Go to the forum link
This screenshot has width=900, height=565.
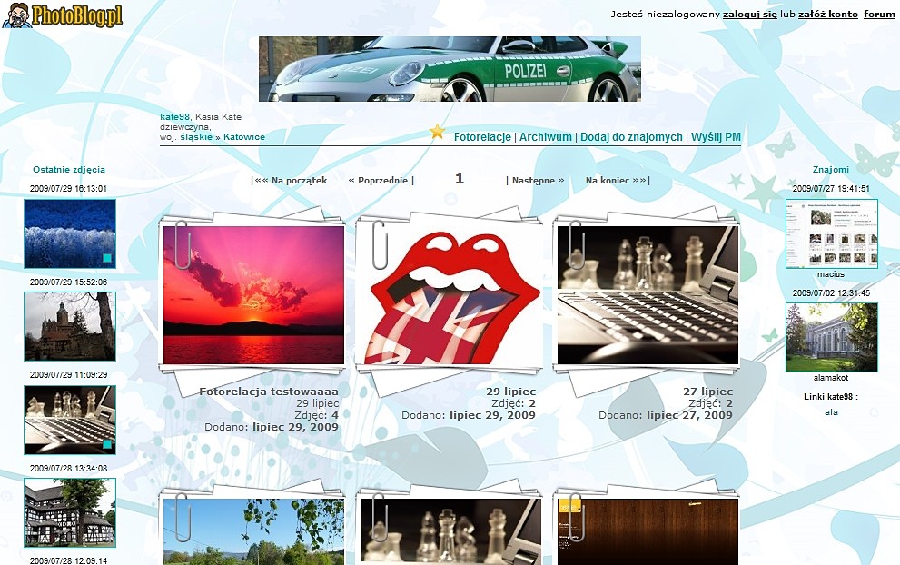click(x=879, y=15)
